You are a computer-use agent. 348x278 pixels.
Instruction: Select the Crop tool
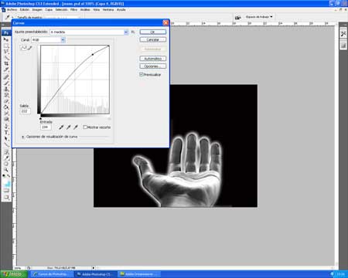pyautogui.click(x=6, y=63)
